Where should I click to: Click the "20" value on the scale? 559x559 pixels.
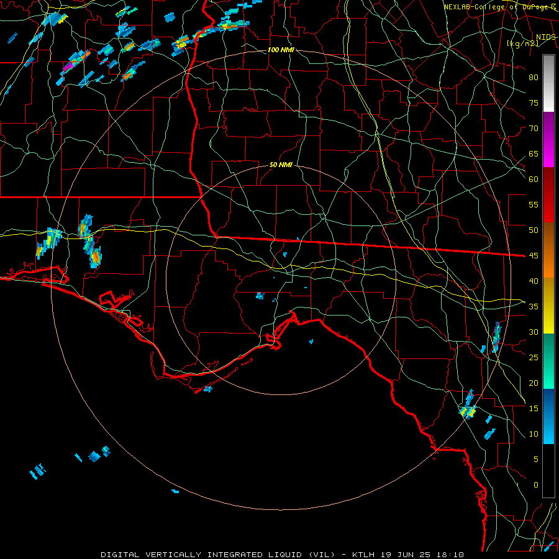coord(534,383)
